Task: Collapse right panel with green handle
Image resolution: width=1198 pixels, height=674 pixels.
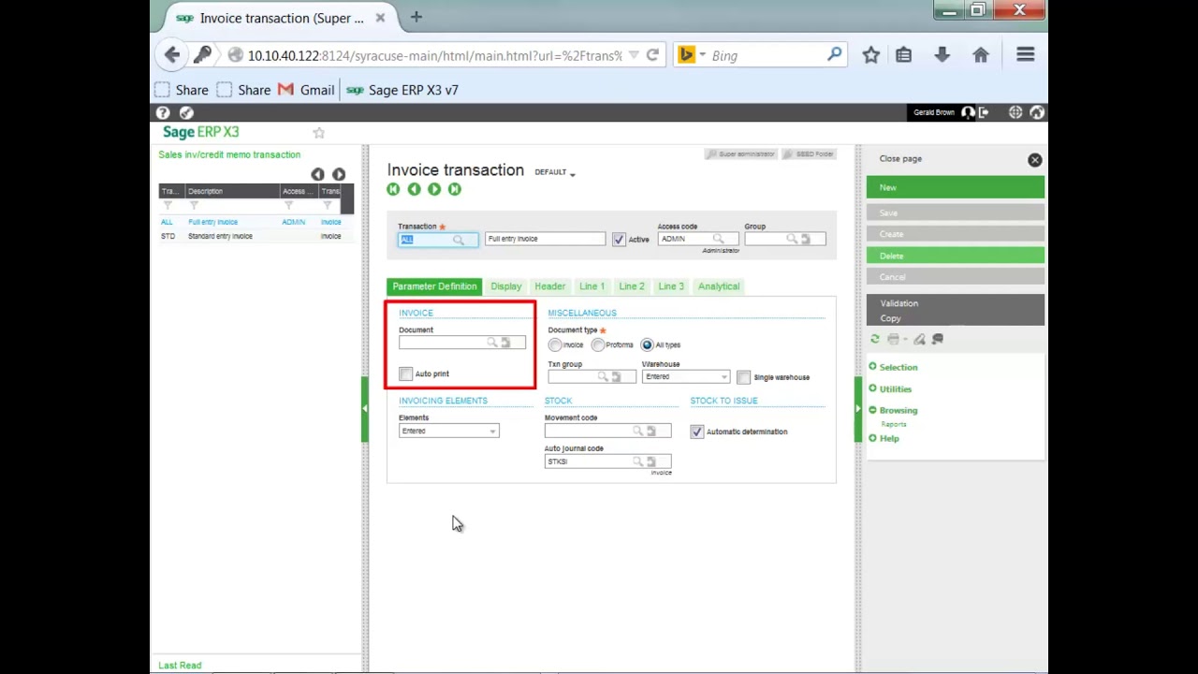Action: pyautogui.click(x=856, y=408)
